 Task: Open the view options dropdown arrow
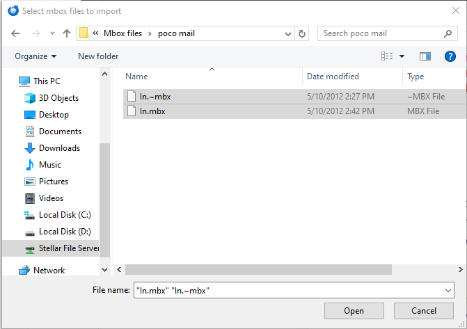(402, 56)
